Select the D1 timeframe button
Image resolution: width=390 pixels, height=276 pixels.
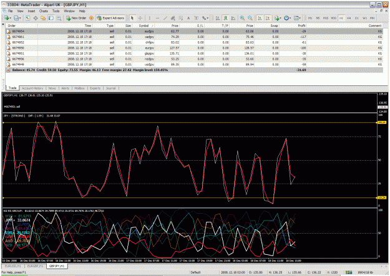pyautogui.click(x=357, y=18)
